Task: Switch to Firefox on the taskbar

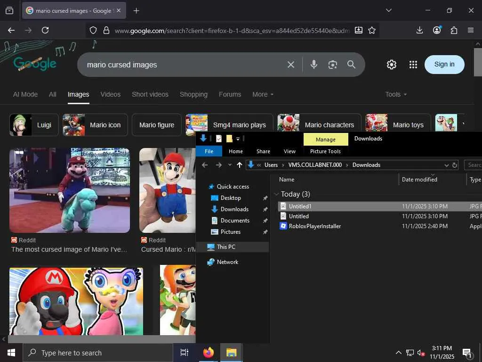Action: 209,353
